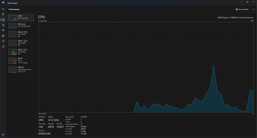Open the Details page icon

3,41
